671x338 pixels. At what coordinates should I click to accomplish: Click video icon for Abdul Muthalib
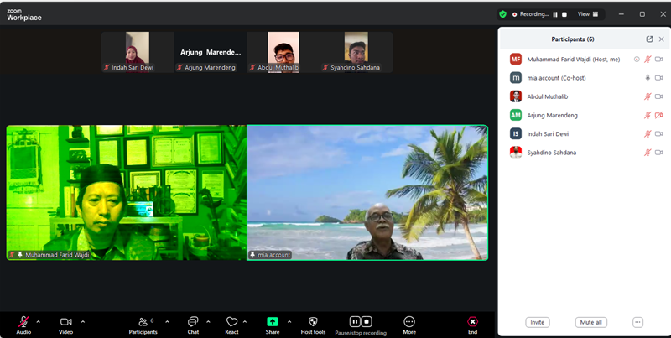click(x=659, y=96)
